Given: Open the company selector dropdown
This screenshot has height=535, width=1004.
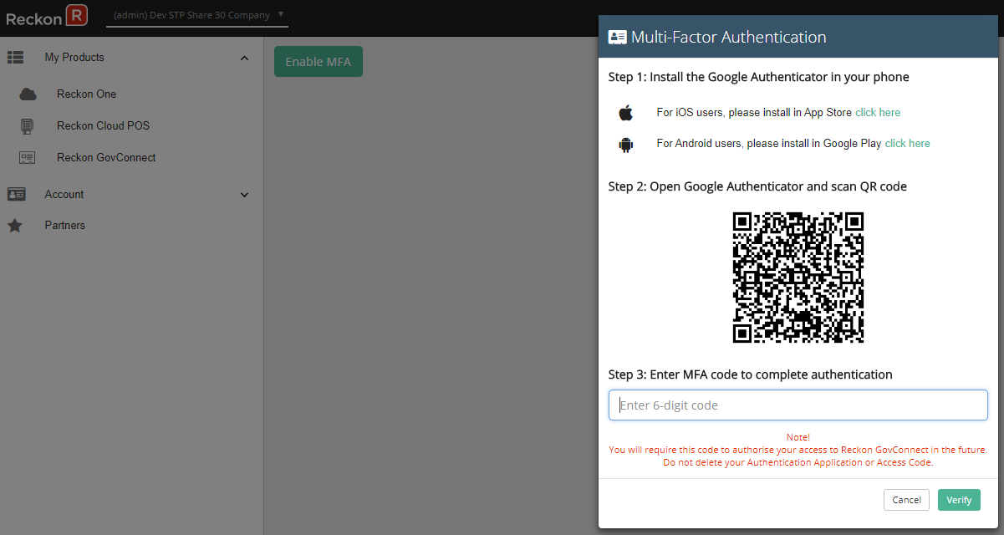Looking at the screenshot, I should point(199,15).
